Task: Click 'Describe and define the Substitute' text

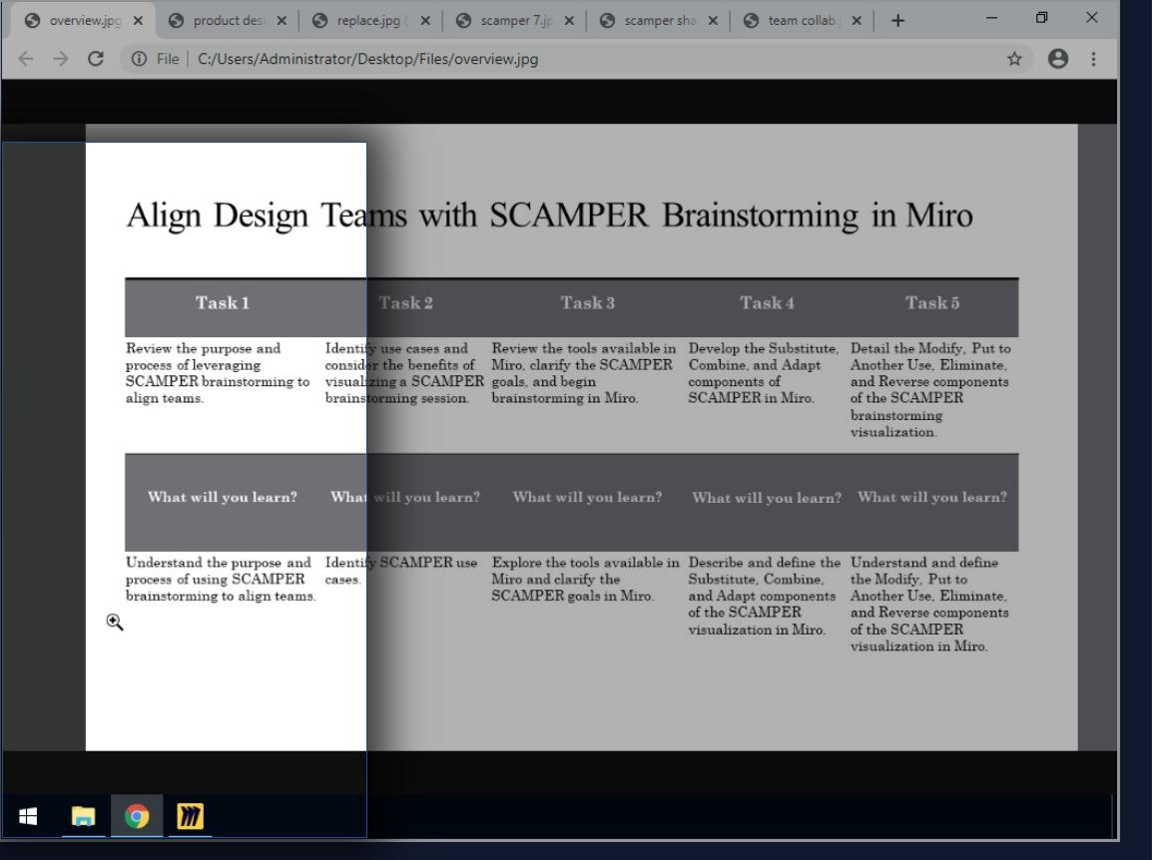Action: (764, 596)
